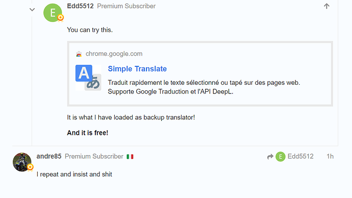Click the French extension description text

[x=204, y=87]
